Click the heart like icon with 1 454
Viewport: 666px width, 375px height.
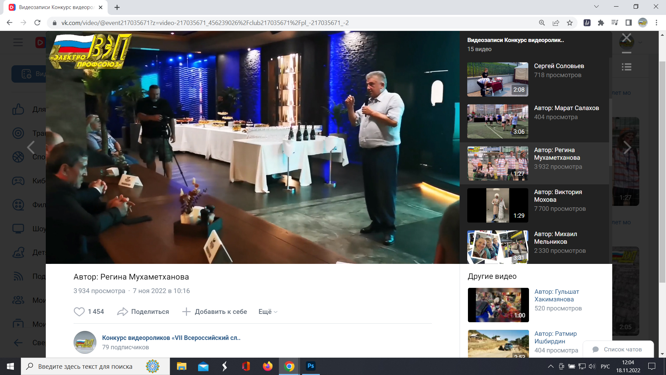79,311
